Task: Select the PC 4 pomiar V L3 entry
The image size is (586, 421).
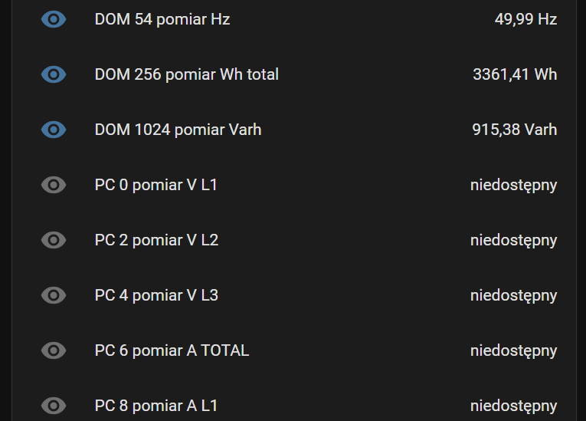Action: click(x=156, y=295)
